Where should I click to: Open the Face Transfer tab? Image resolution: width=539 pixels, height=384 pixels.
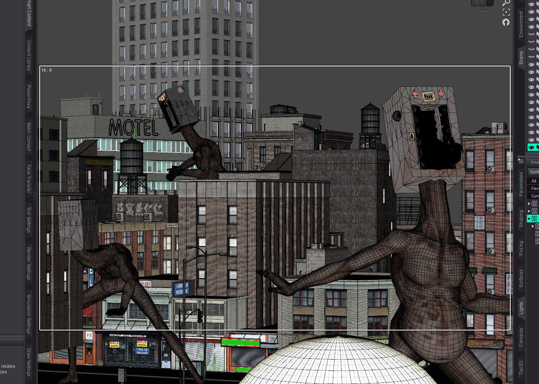(29, 179)
